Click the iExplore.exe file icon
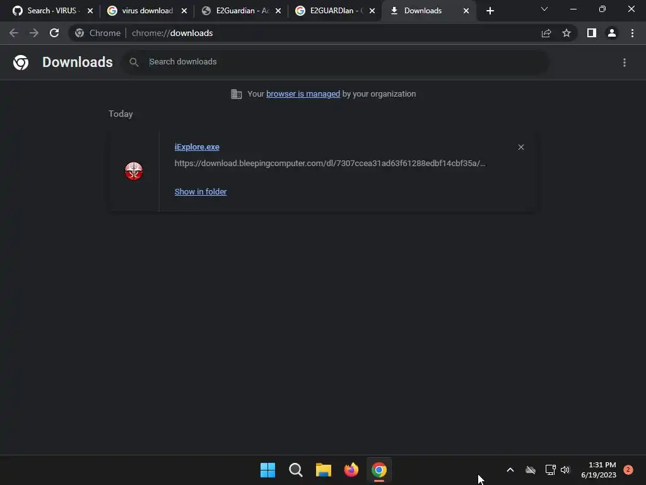This screenshot has width=646, height=485. point(134,171)
